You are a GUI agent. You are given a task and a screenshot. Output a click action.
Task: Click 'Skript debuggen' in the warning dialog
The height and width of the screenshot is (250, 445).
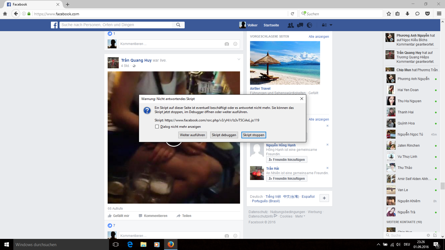[x=224, y=135]
